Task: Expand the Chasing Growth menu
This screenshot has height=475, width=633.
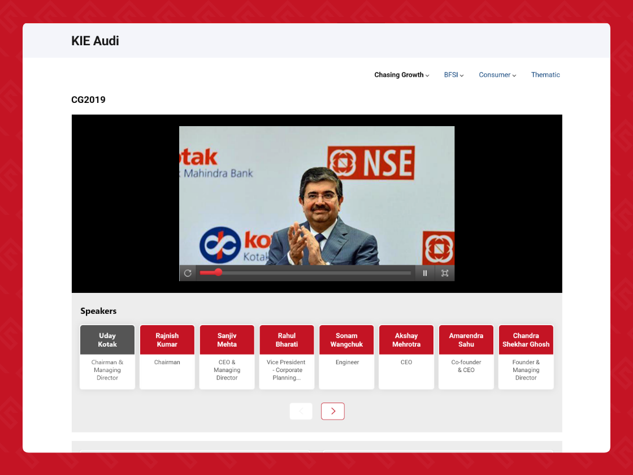Action: [x=402, y=75]
